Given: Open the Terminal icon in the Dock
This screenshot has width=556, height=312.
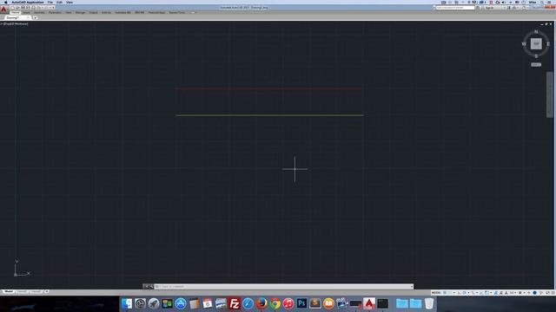Looking at the screenshot, I should 382,303.
